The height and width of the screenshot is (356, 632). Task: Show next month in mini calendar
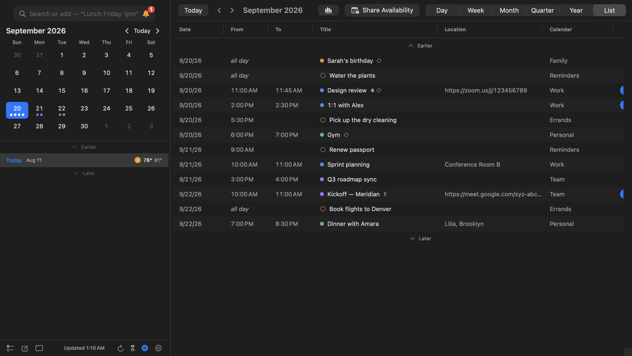click(158, 31)
